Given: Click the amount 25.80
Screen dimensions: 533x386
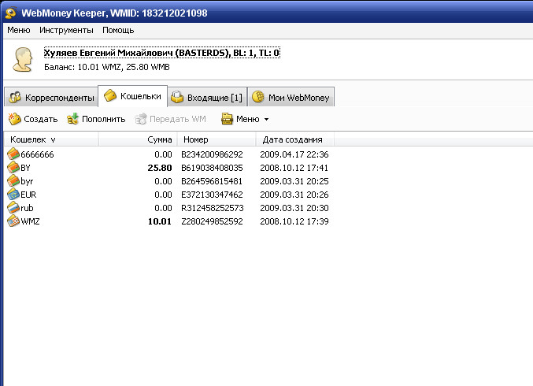Looking at the screenshot, I should [160, 168].
